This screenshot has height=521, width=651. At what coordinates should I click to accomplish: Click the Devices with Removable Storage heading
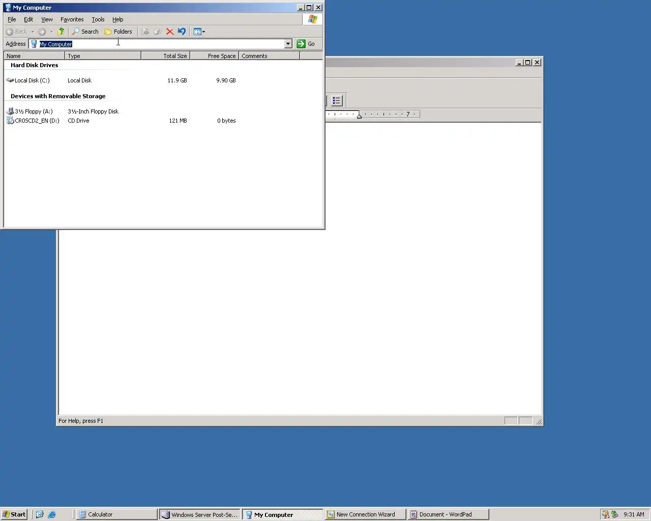(58, 96)
